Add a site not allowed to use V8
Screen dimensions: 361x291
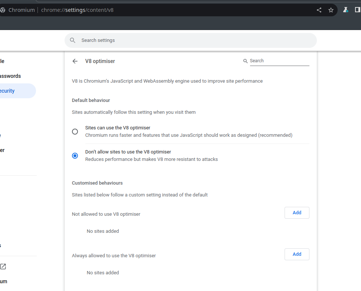(x=297, y=212)
